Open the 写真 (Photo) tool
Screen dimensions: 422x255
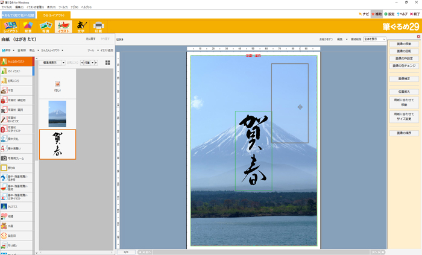(x=45, y=26)
